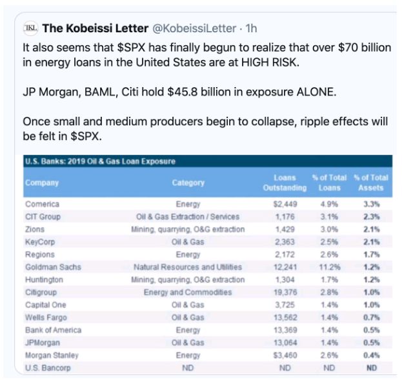Image resolution: width=402 pixels, height=380 pixels.
Task: Open the oil and gas loan table image
Action: 208,265
